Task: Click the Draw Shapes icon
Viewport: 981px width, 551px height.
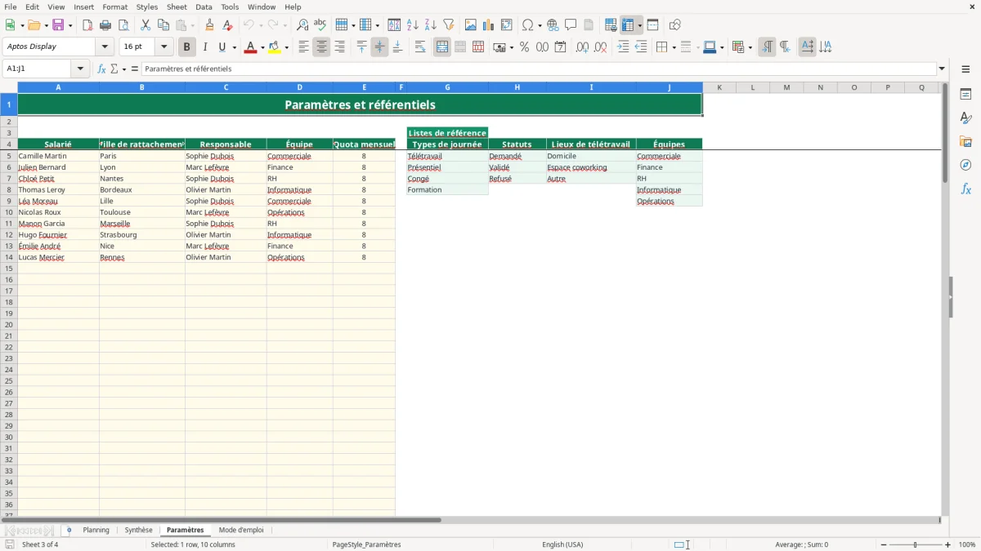Action: [x=675, y=25]
